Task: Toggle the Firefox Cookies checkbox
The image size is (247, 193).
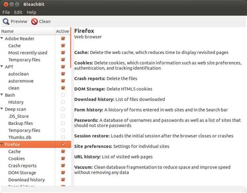Action: click(63, 159)
